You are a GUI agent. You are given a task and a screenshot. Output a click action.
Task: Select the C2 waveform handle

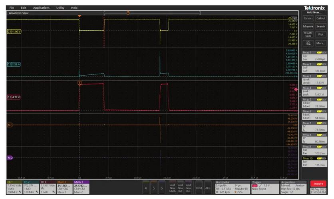tap(14, 64)
